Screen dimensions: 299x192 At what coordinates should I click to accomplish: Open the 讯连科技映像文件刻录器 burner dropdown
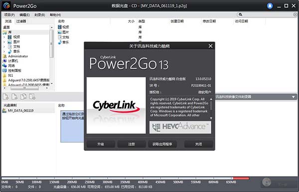coord(294,97)
